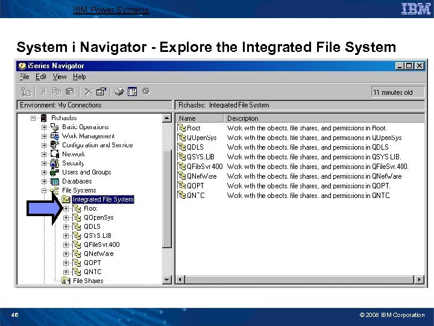Image resolution: width=434 pixels, height=326 pixels.
Task: Click the Network icon in tree
Action: (55, 154)
